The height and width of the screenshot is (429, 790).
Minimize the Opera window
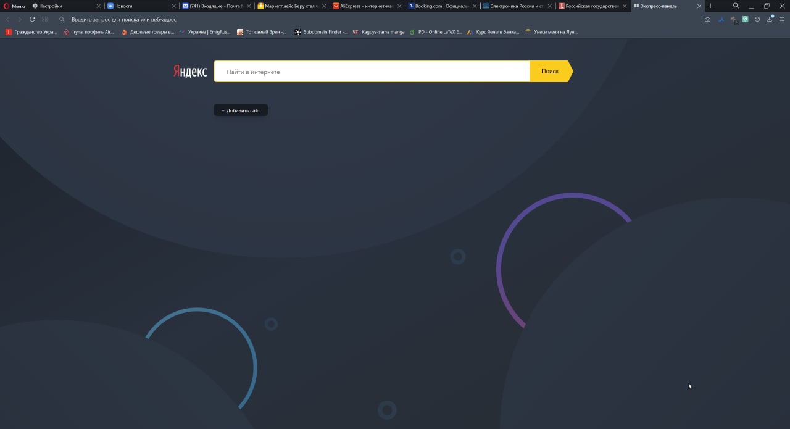[x=751, y=6]
